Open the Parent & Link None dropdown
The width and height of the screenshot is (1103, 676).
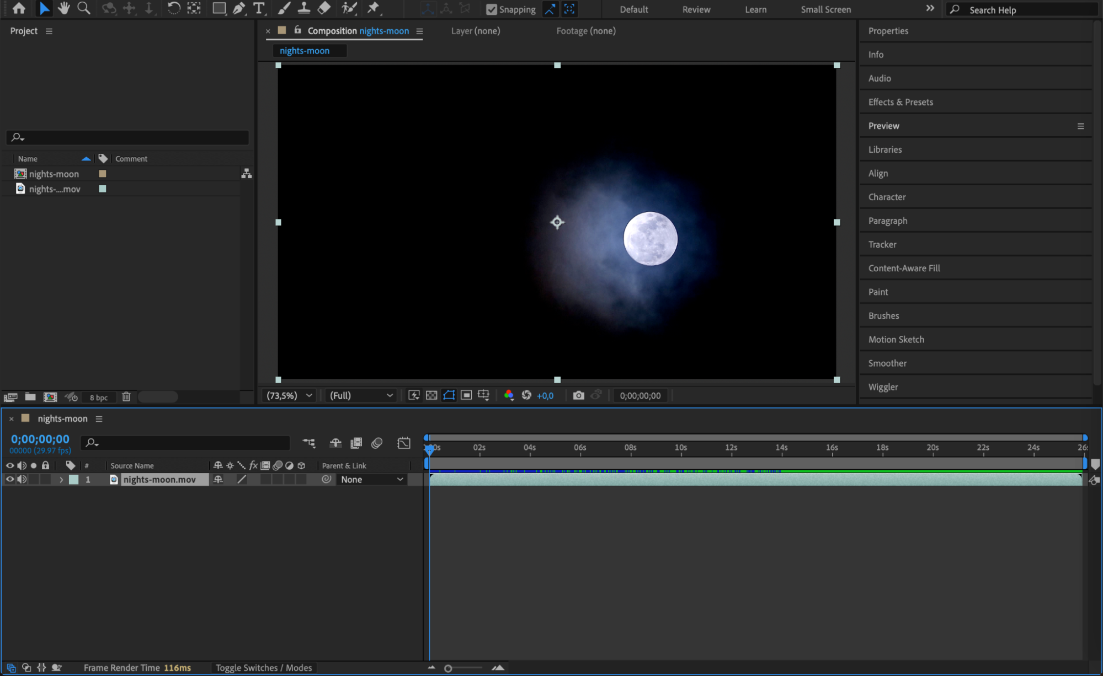372,479
